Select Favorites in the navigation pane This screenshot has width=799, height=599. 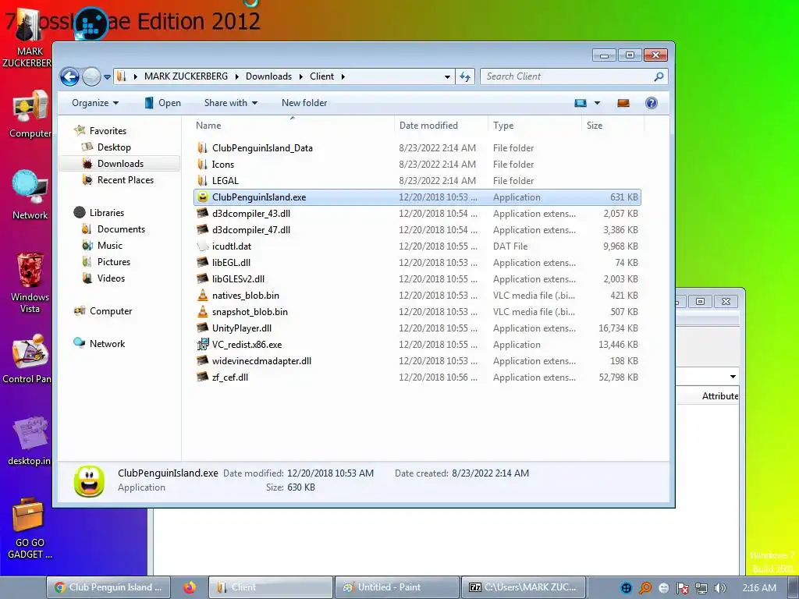point(108,131)
